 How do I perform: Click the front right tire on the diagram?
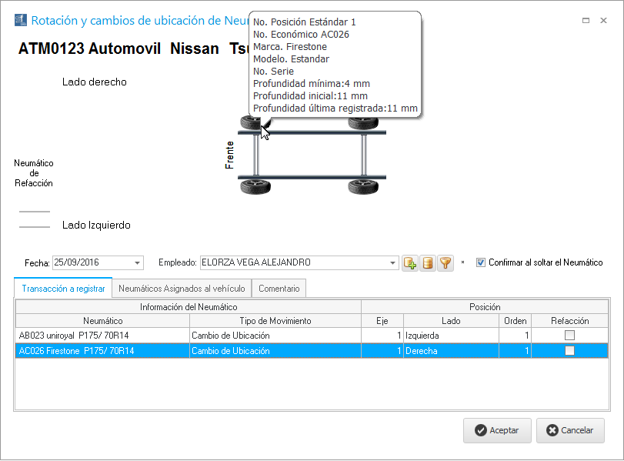tap(249, 124)
